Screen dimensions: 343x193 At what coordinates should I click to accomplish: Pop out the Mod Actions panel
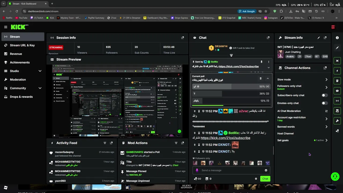182,143
